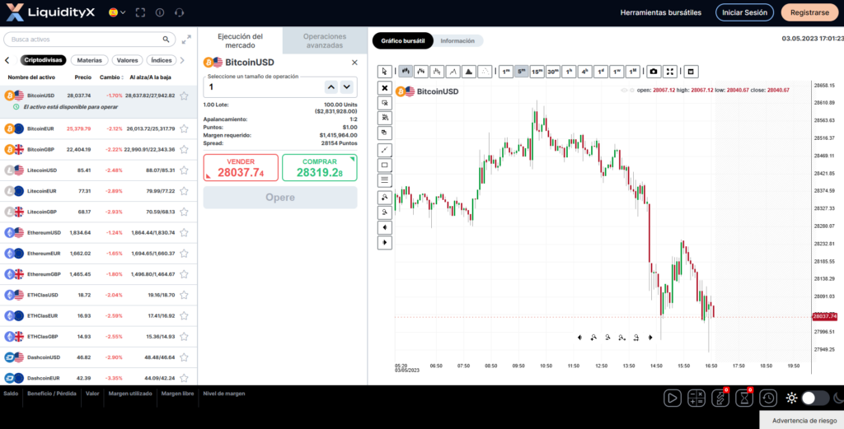844x429 pixels.
Task: Favorite BitcoinEUR with its star
Action: click(x=184, y=128)
